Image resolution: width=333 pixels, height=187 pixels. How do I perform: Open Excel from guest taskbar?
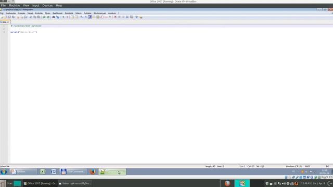(43, 172)
